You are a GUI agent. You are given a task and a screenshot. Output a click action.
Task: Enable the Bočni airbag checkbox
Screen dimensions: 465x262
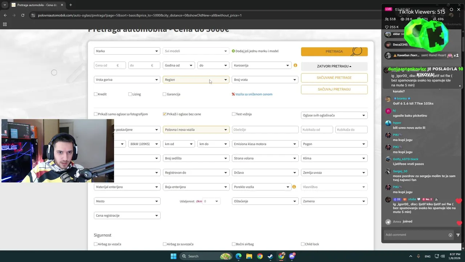click(x=234, y=244)
